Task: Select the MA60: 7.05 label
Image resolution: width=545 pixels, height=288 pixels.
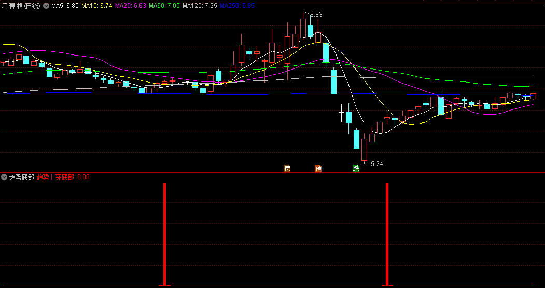Action: click(164, 6)
